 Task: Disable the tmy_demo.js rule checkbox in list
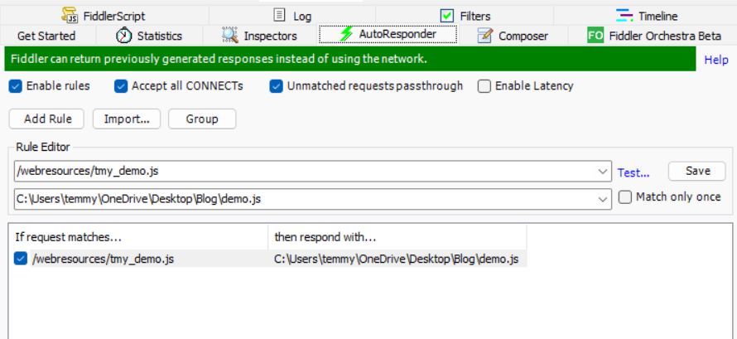pyautogui.click(x=21, y=259)
